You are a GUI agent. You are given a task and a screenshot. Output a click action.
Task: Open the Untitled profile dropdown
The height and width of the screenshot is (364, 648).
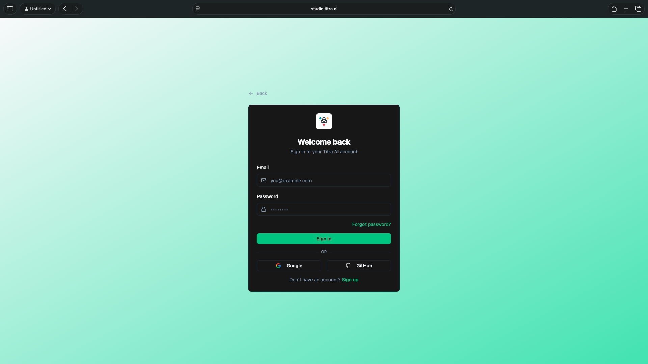tap(37, 9)
